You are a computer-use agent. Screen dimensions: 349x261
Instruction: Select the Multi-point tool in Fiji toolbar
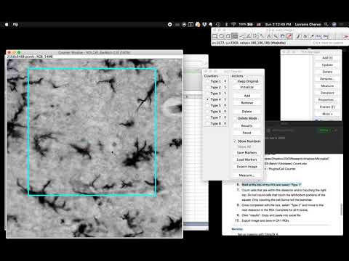pos(255,36)
